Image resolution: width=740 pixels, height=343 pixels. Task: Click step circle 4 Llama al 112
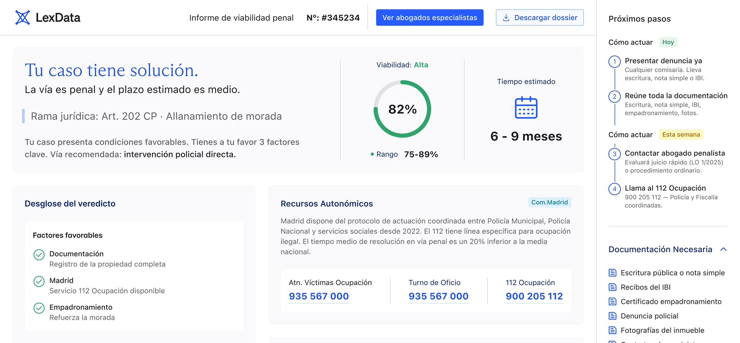[x=614, y=189]
